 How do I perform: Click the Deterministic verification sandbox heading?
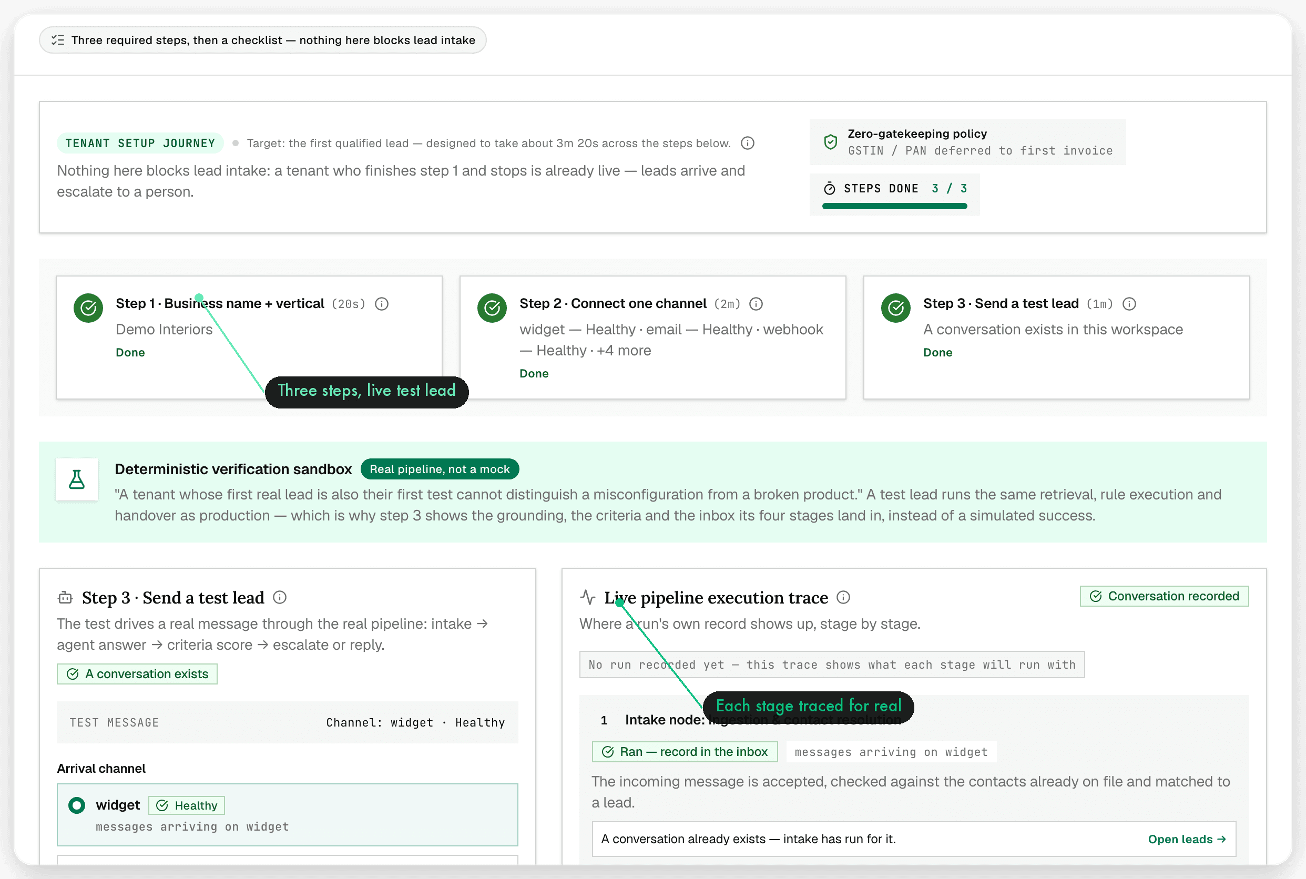coord(233,470)
